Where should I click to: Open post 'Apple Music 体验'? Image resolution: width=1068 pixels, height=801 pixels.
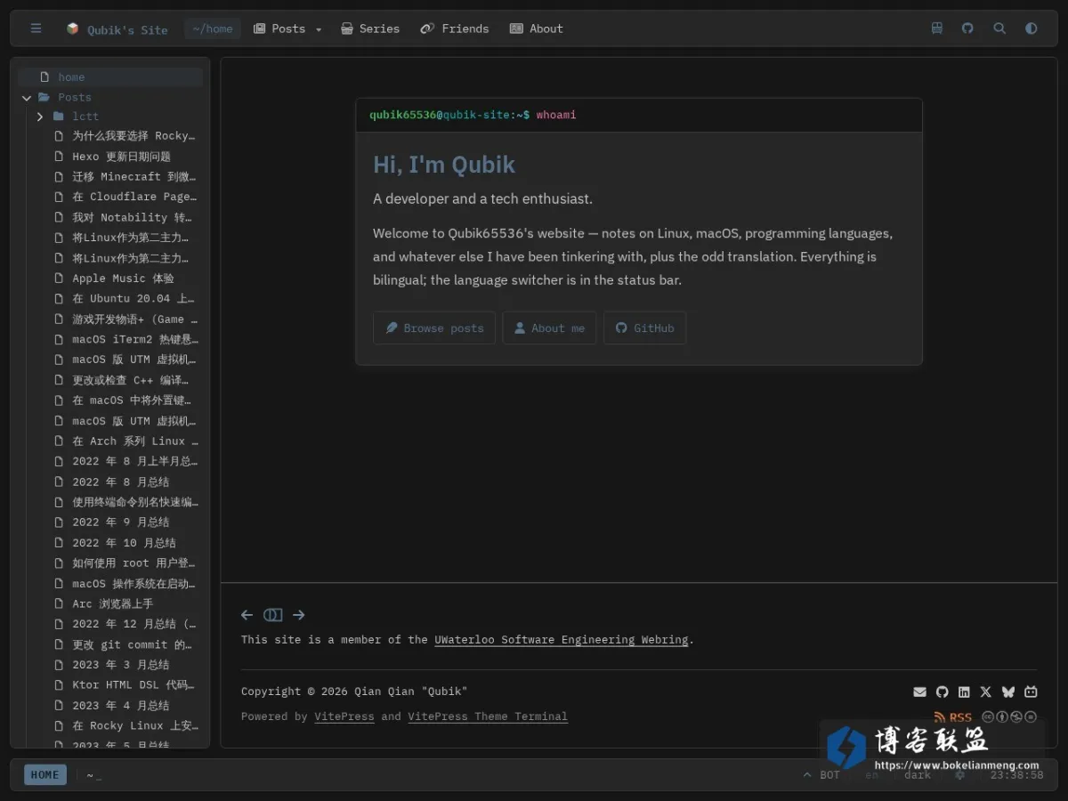[x=125, y=279]
